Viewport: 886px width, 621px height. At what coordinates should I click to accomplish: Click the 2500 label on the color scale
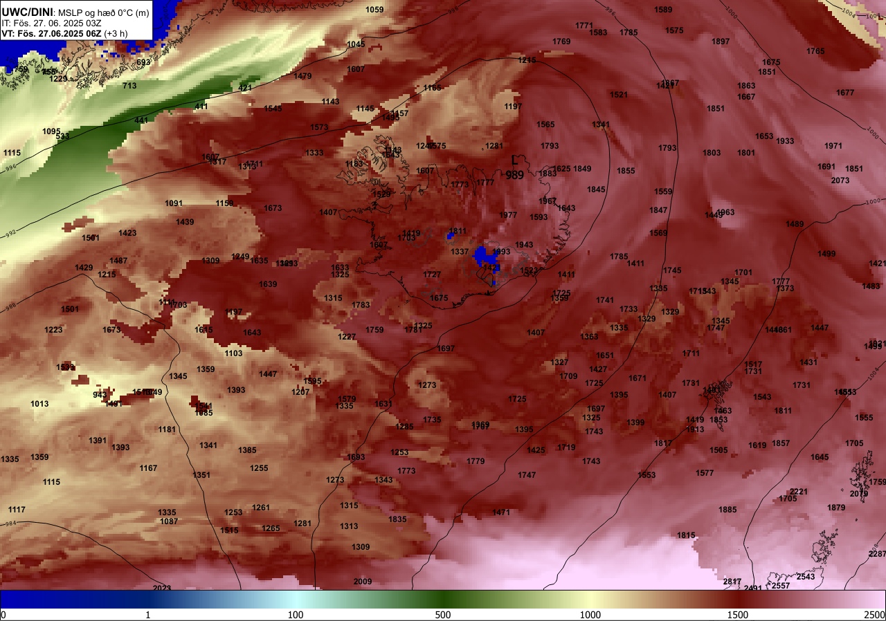click(875, 615)
